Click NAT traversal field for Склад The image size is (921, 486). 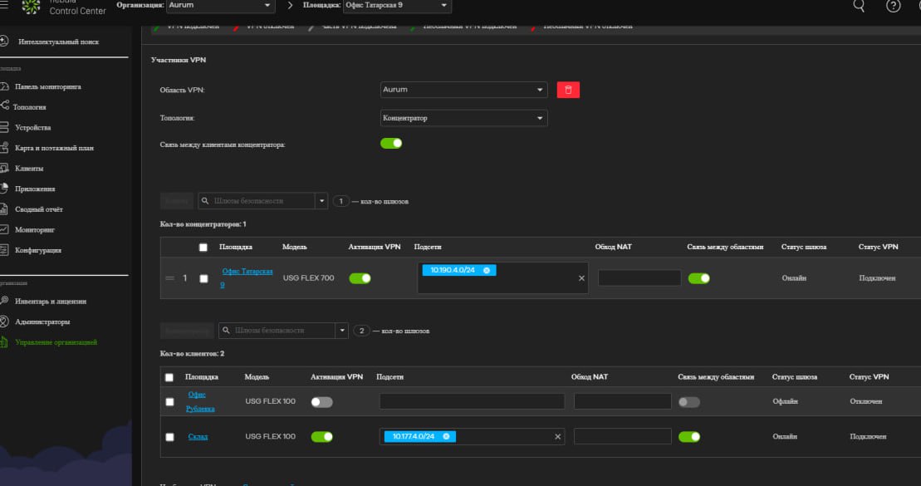pos(623,437)
